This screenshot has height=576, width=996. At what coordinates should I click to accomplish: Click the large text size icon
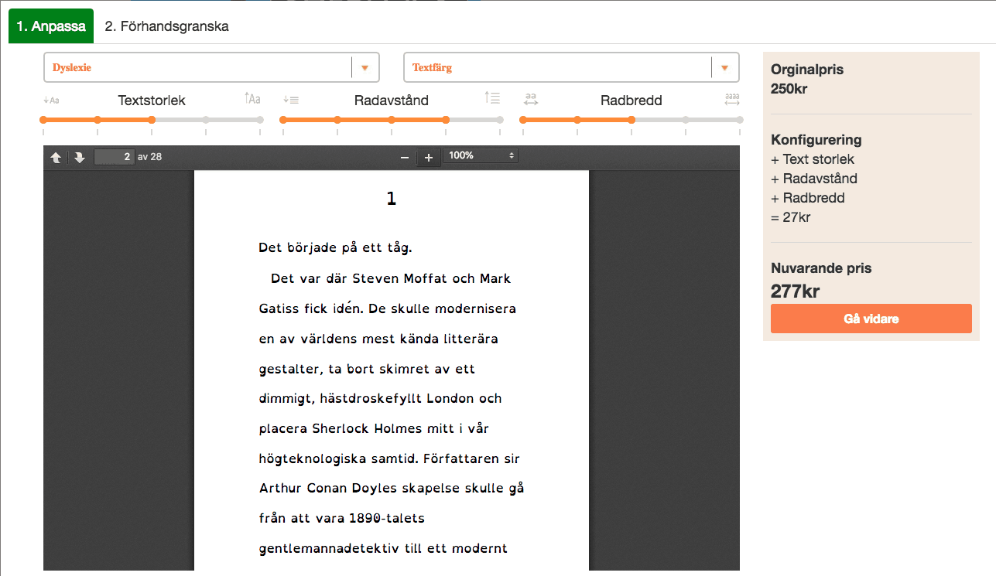[252, 98]
